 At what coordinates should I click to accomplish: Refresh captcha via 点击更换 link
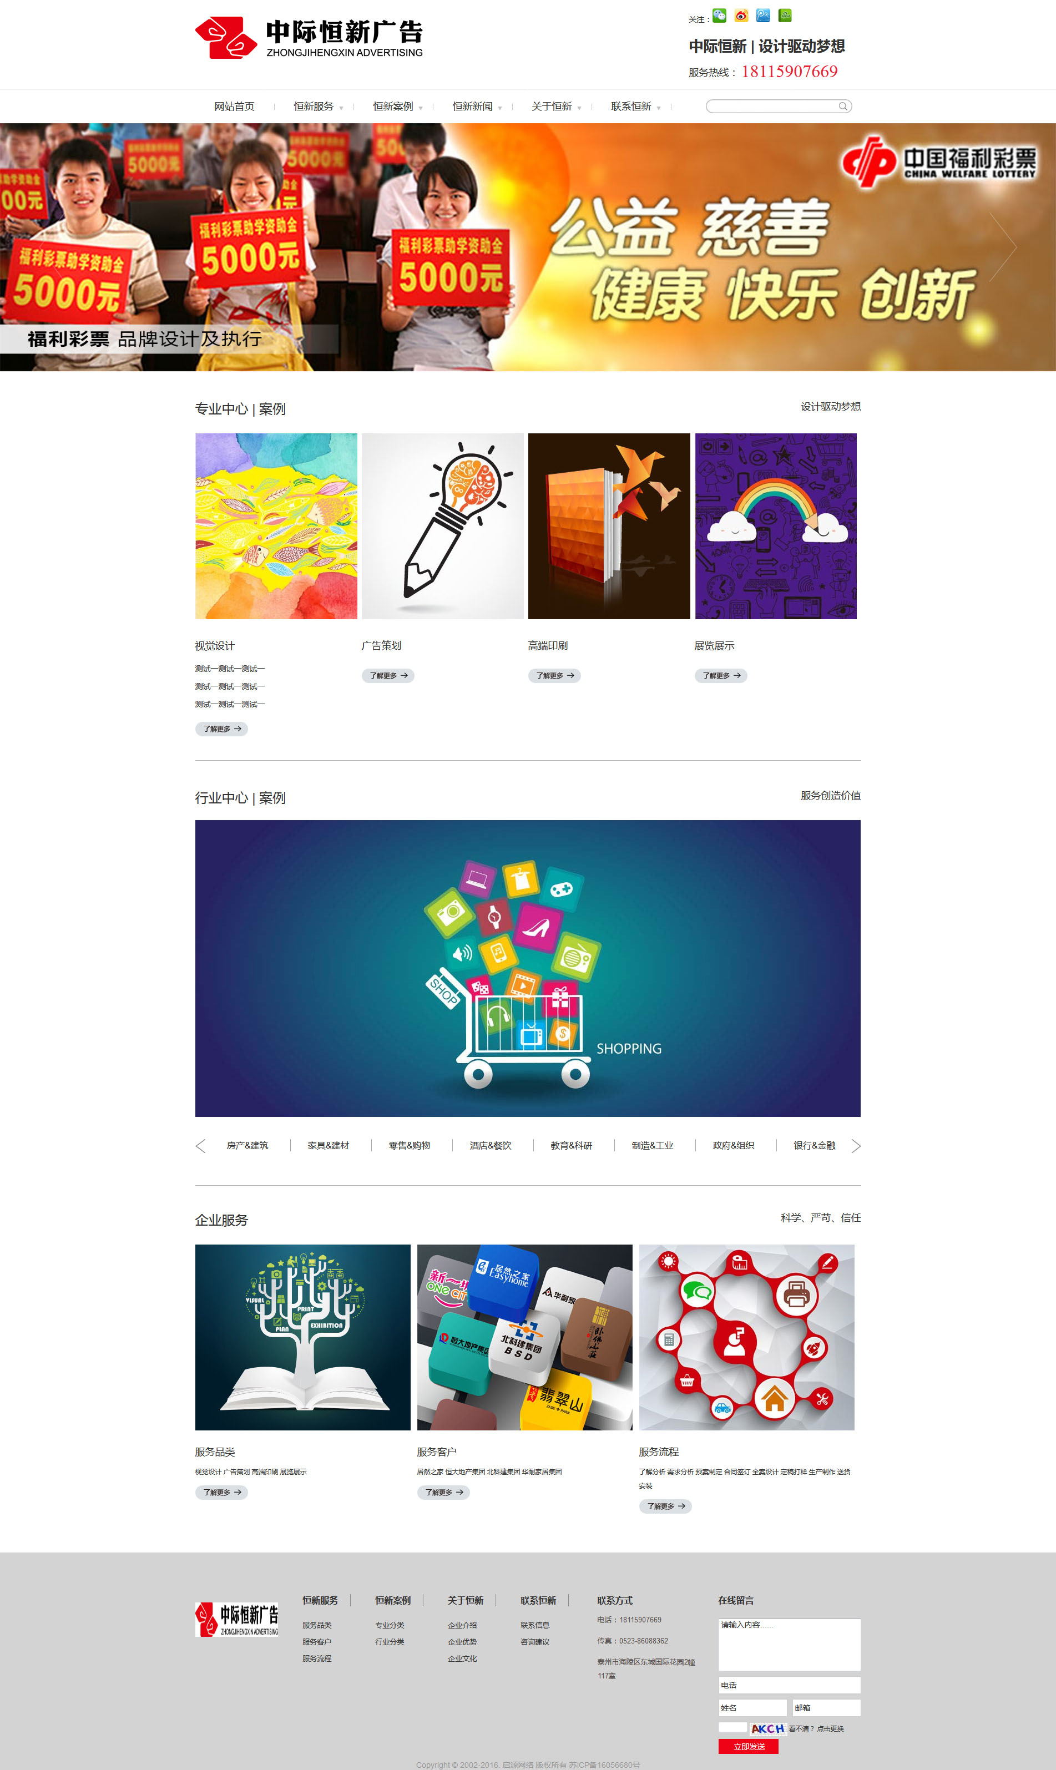point(830,1729)
